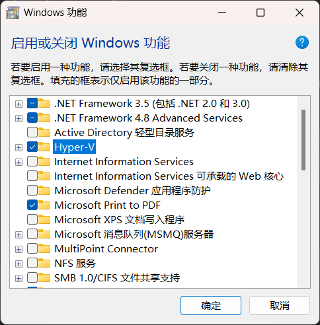Tick the SMB 1.0/CIFS 文件共享支持 checkbox
The width and height of the screenshot is (320, 325).
(x=32, y=277)
